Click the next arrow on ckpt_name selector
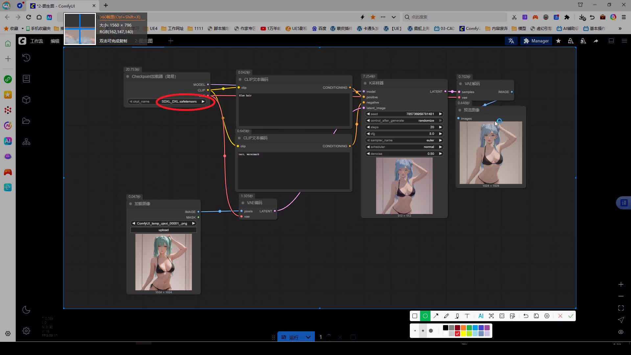This screenshot has height=355, width=631. (203, 101)
